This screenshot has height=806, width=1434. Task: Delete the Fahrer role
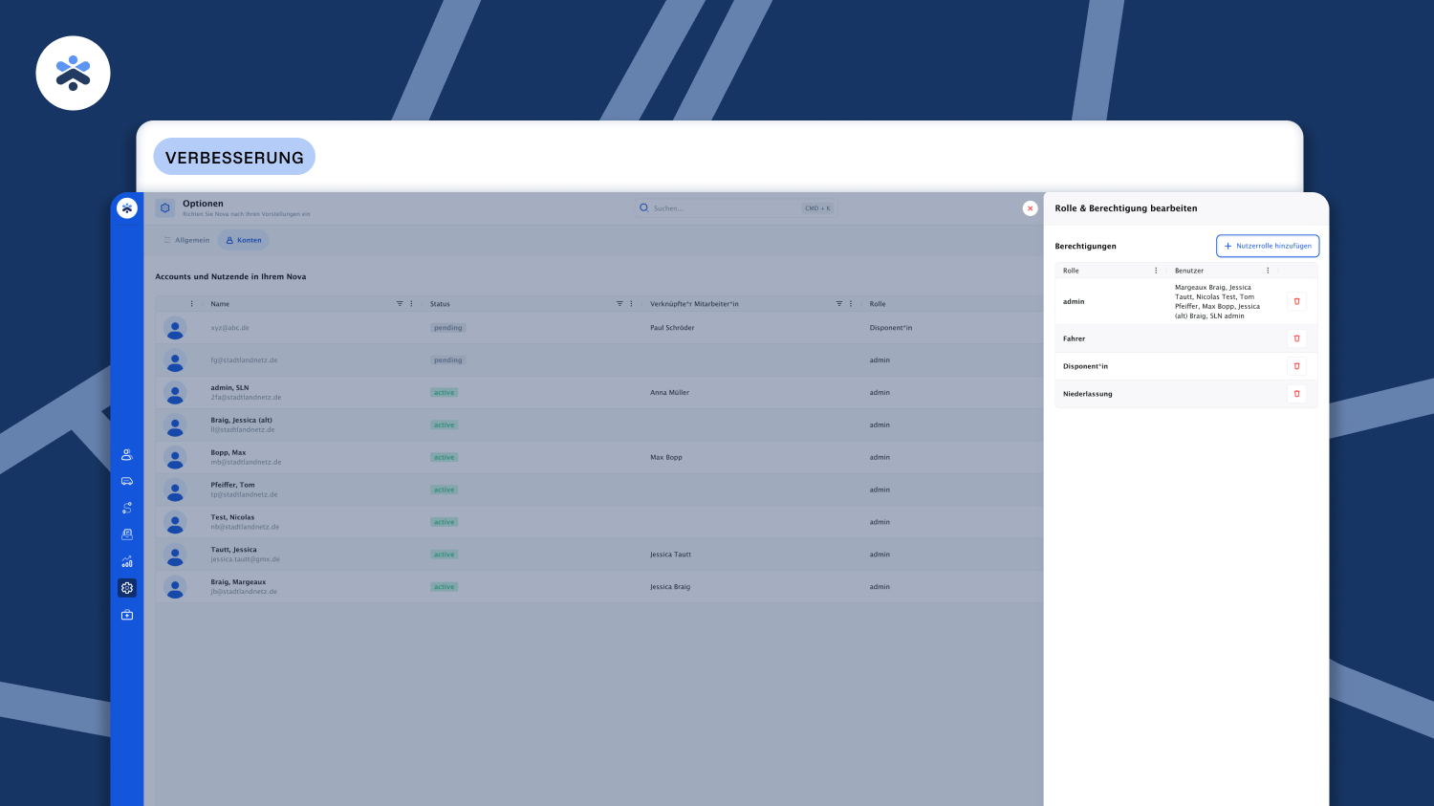point(1296,338)
